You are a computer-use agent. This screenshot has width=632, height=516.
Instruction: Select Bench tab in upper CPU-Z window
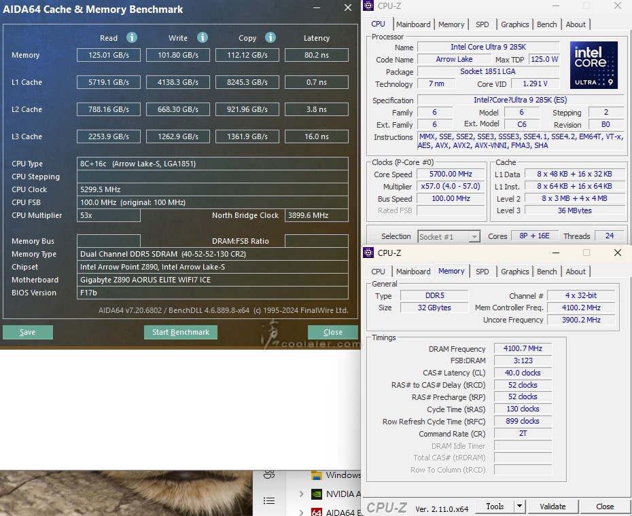click(x=546, y=24)
